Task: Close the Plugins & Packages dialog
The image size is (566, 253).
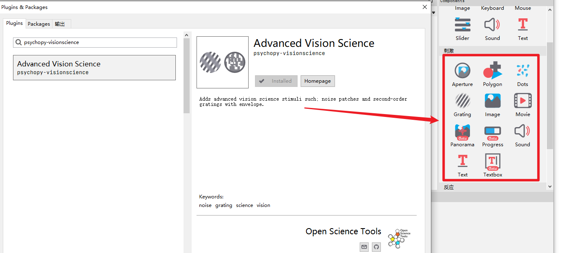Action: 425,7
